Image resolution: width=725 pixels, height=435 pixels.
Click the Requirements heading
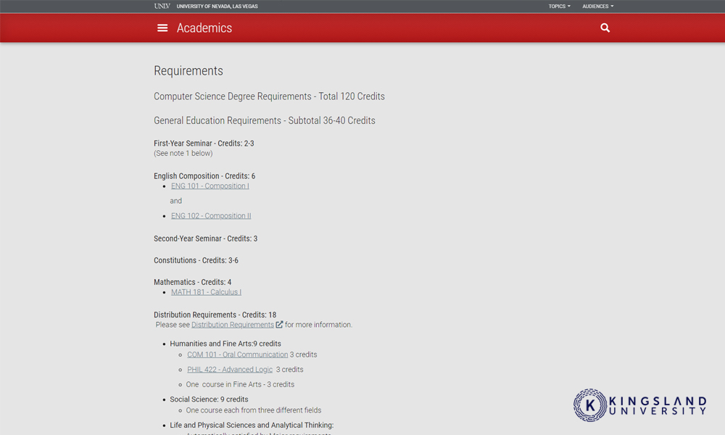188,71
